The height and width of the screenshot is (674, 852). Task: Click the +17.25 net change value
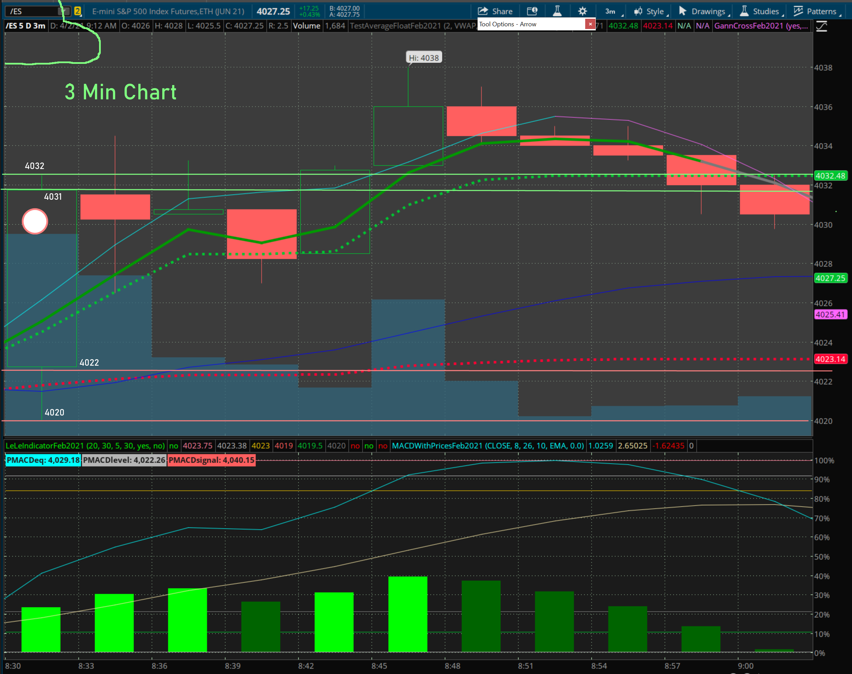coord(309,8)
